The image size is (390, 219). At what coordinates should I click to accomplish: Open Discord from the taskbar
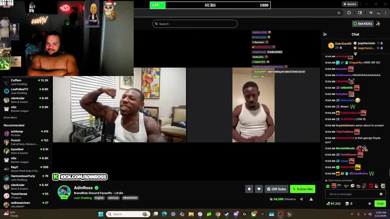(x=236, y=214)
